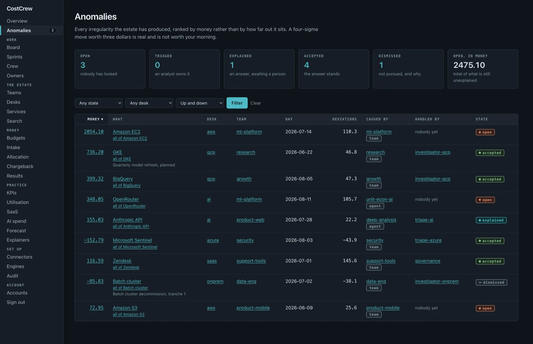Open the deep-analysis cause link

tap(381, 220)
